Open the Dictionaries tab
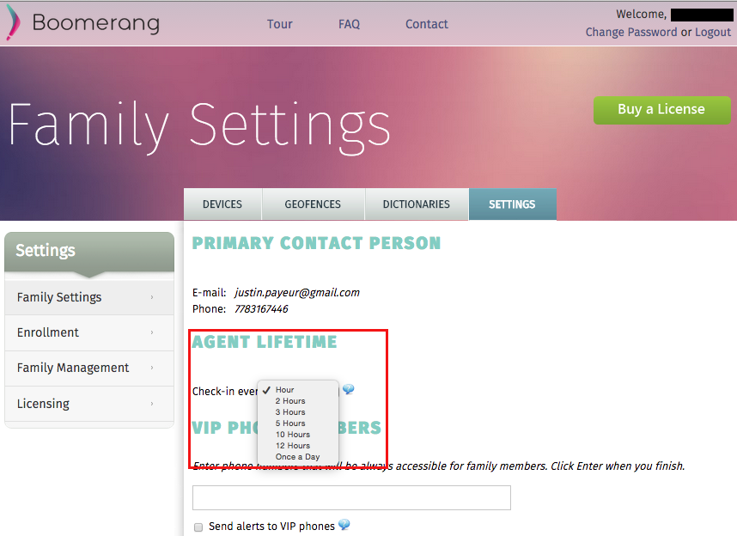Screen dimensions: 737x536 coord(416,204)
